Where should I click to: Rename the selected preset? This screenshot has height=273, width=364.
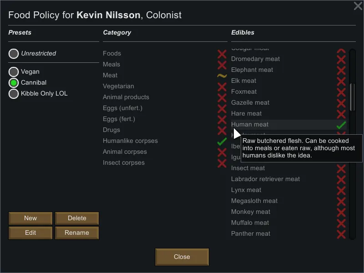pyautogui.click(x=77, y=233)
